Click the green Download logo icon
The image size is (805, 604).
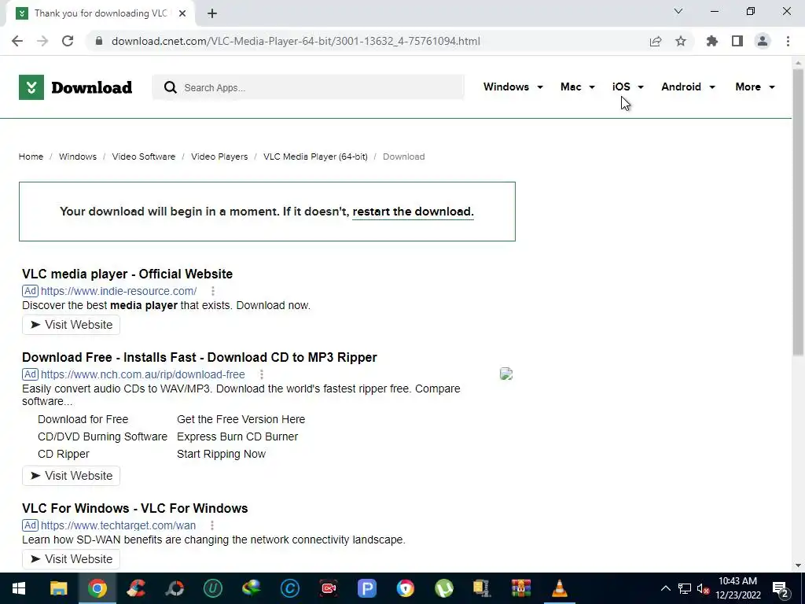tap(31, 87)
